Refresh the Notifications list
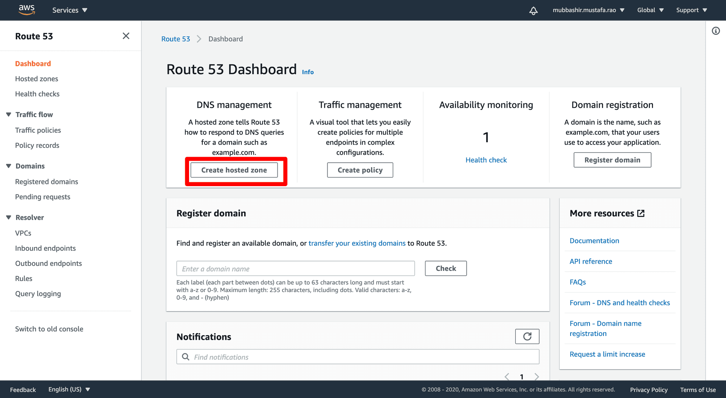Image resolution: width=726 pixels, height=398 pixels. click(x=527, y=336)
